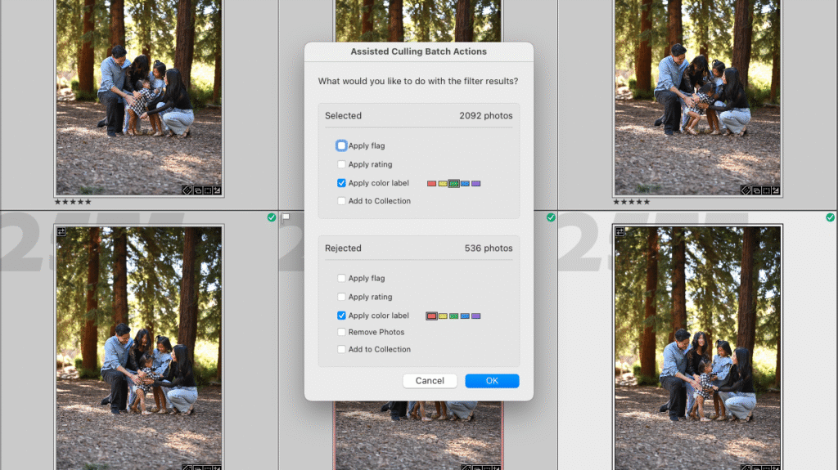
Task: Click the 'Selected' section heading
Action: pos(343,116)
